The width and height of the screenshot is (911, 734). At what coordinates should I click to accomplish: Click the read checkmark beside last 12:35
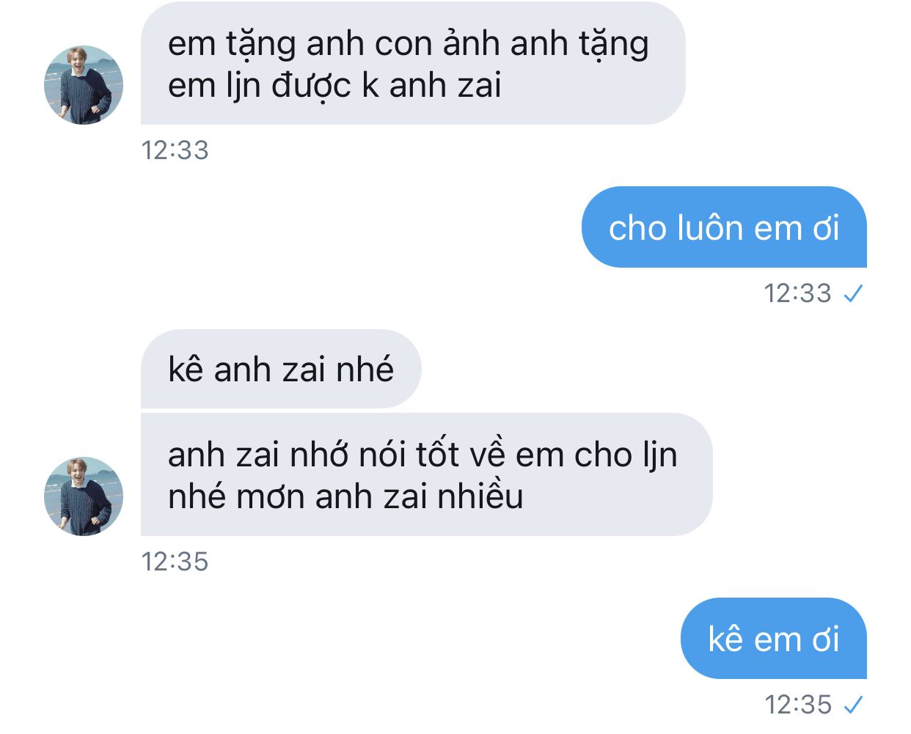click(853, 705)
